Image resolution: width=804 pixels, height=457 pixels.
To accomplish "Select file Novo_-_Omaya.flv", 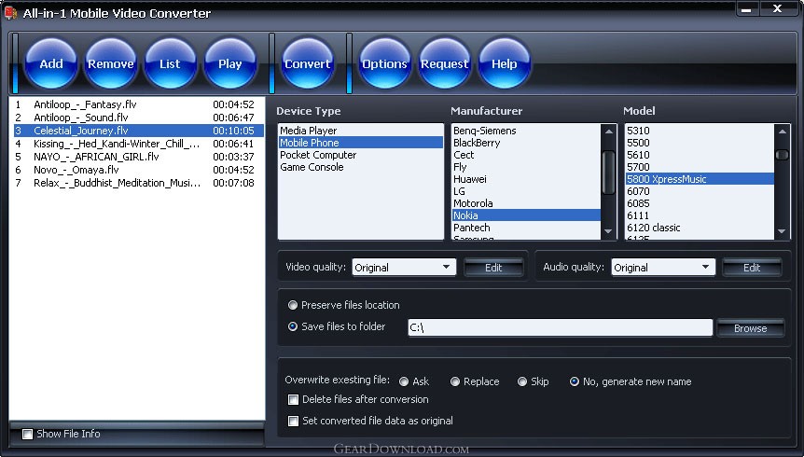I will [138, 170].
